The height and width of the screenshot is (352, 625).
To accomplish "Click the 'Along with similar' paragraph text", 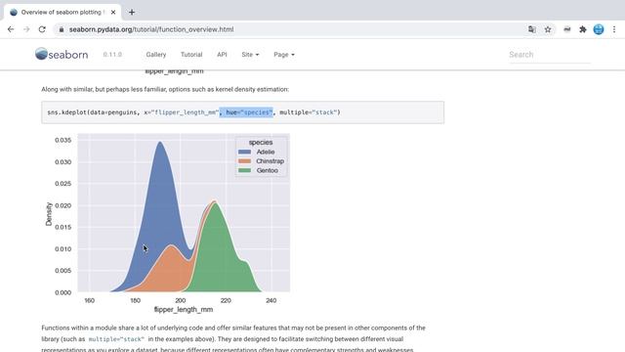I will pos(165,89).
